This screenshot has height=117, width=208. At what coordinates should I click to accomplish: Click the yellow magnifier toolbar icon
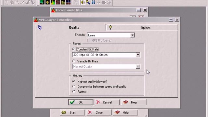tap(88, 2)
